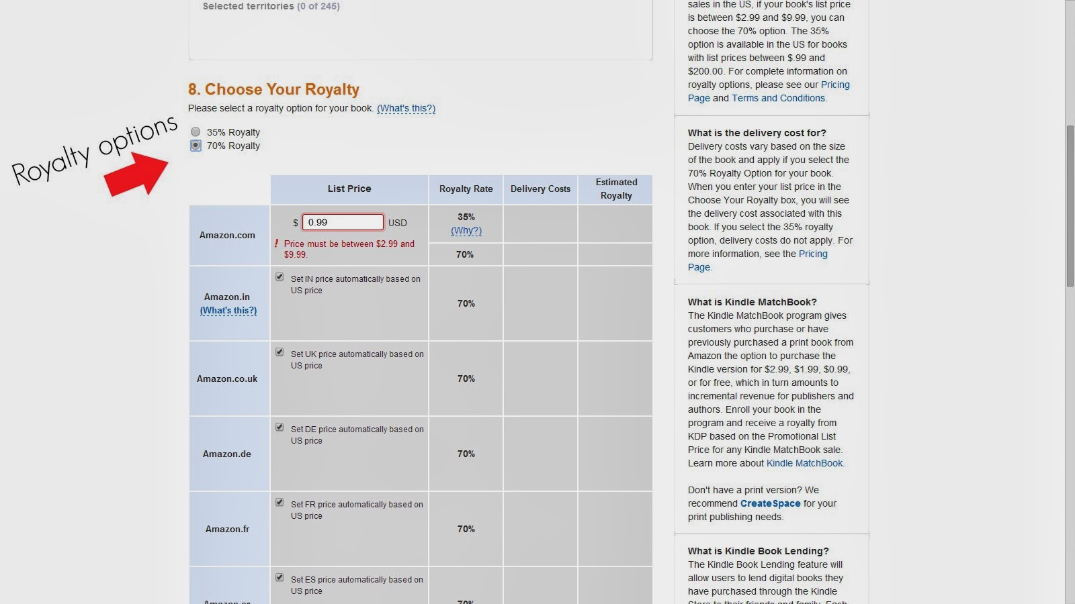This screenshot has height=604, width=1075.
Task: Click the 8. Choose Your Royalty heading
Action: coord(273,89)
